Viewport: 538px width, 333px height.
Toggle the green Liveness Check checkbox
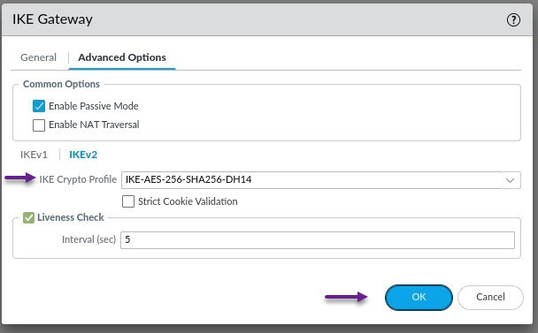point(28,217)
